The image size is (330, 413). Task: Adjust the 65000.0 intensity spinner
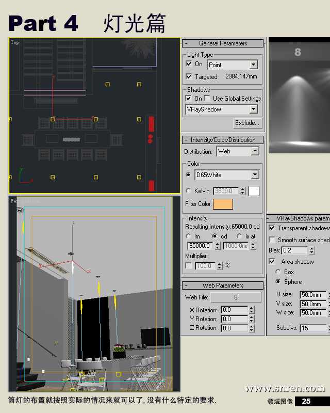(217, 246)
